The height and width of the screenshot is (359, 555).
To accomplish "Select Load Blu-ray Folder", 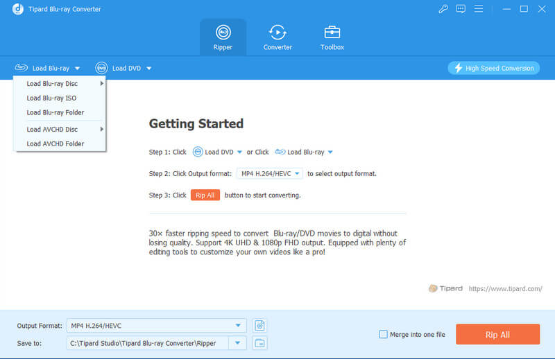I will [x=60, y=112].
